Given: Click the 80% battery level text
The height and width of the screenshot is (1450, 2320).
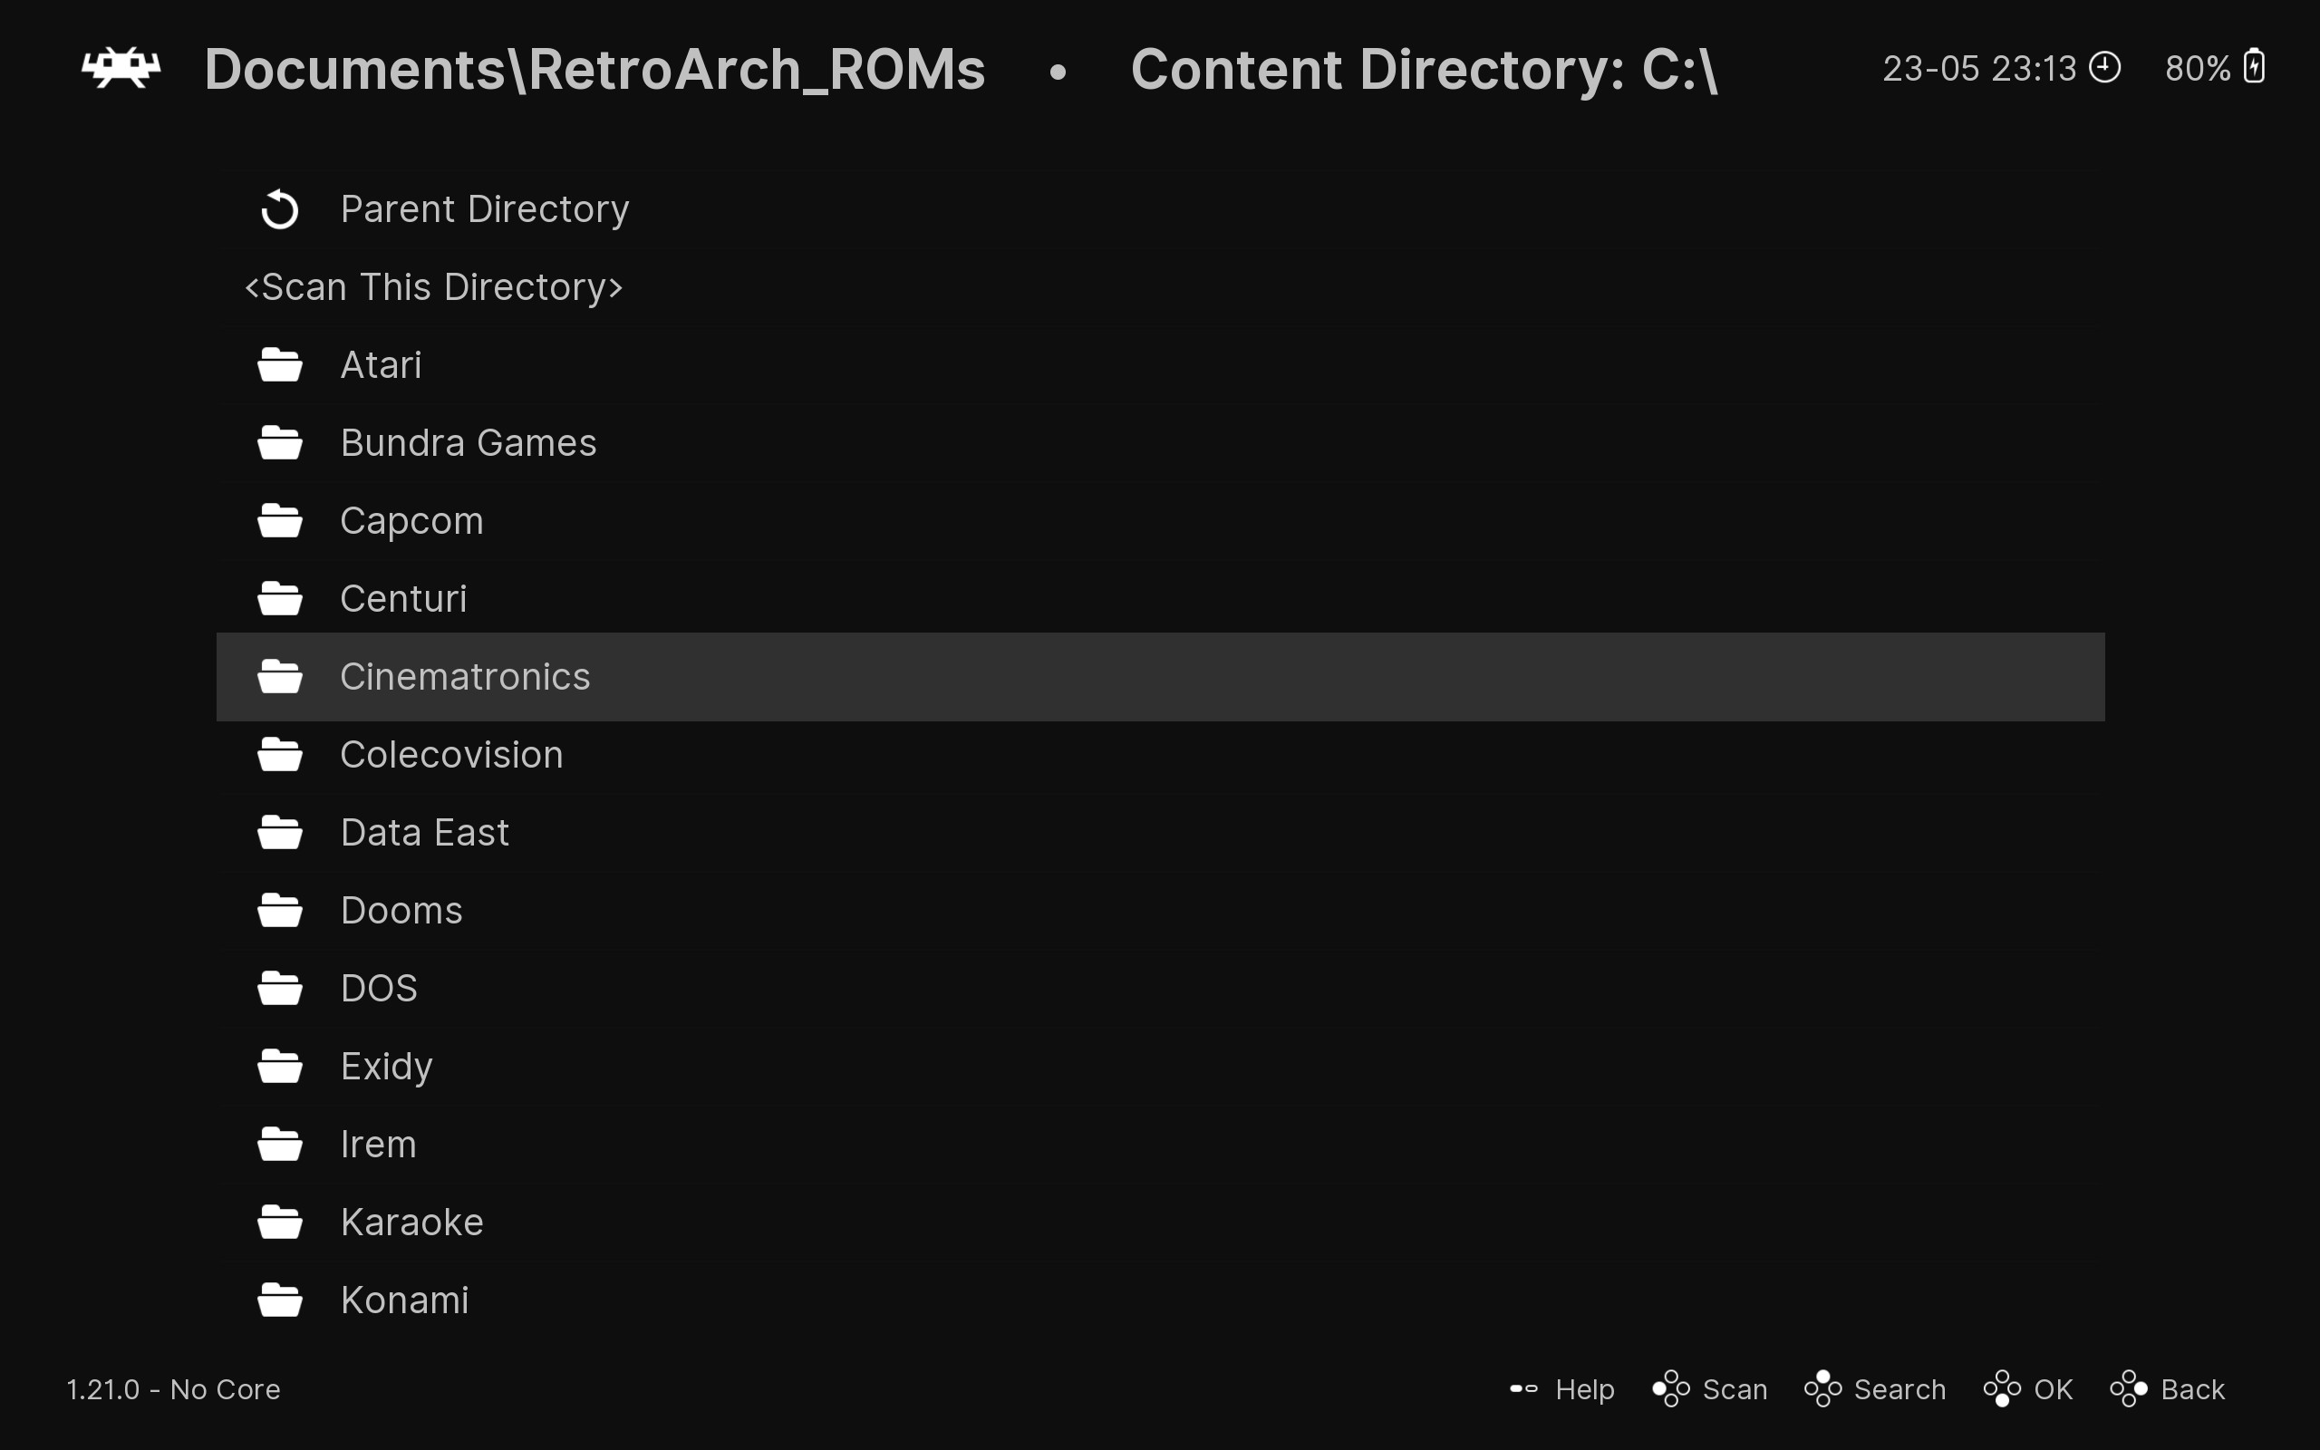Looking at the screenshot, I should [x=2198, y=68].
